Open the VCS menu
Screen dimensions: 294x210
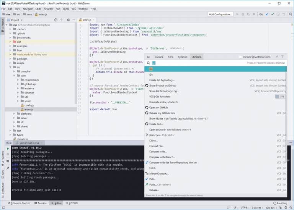click(x=73, y=9)
